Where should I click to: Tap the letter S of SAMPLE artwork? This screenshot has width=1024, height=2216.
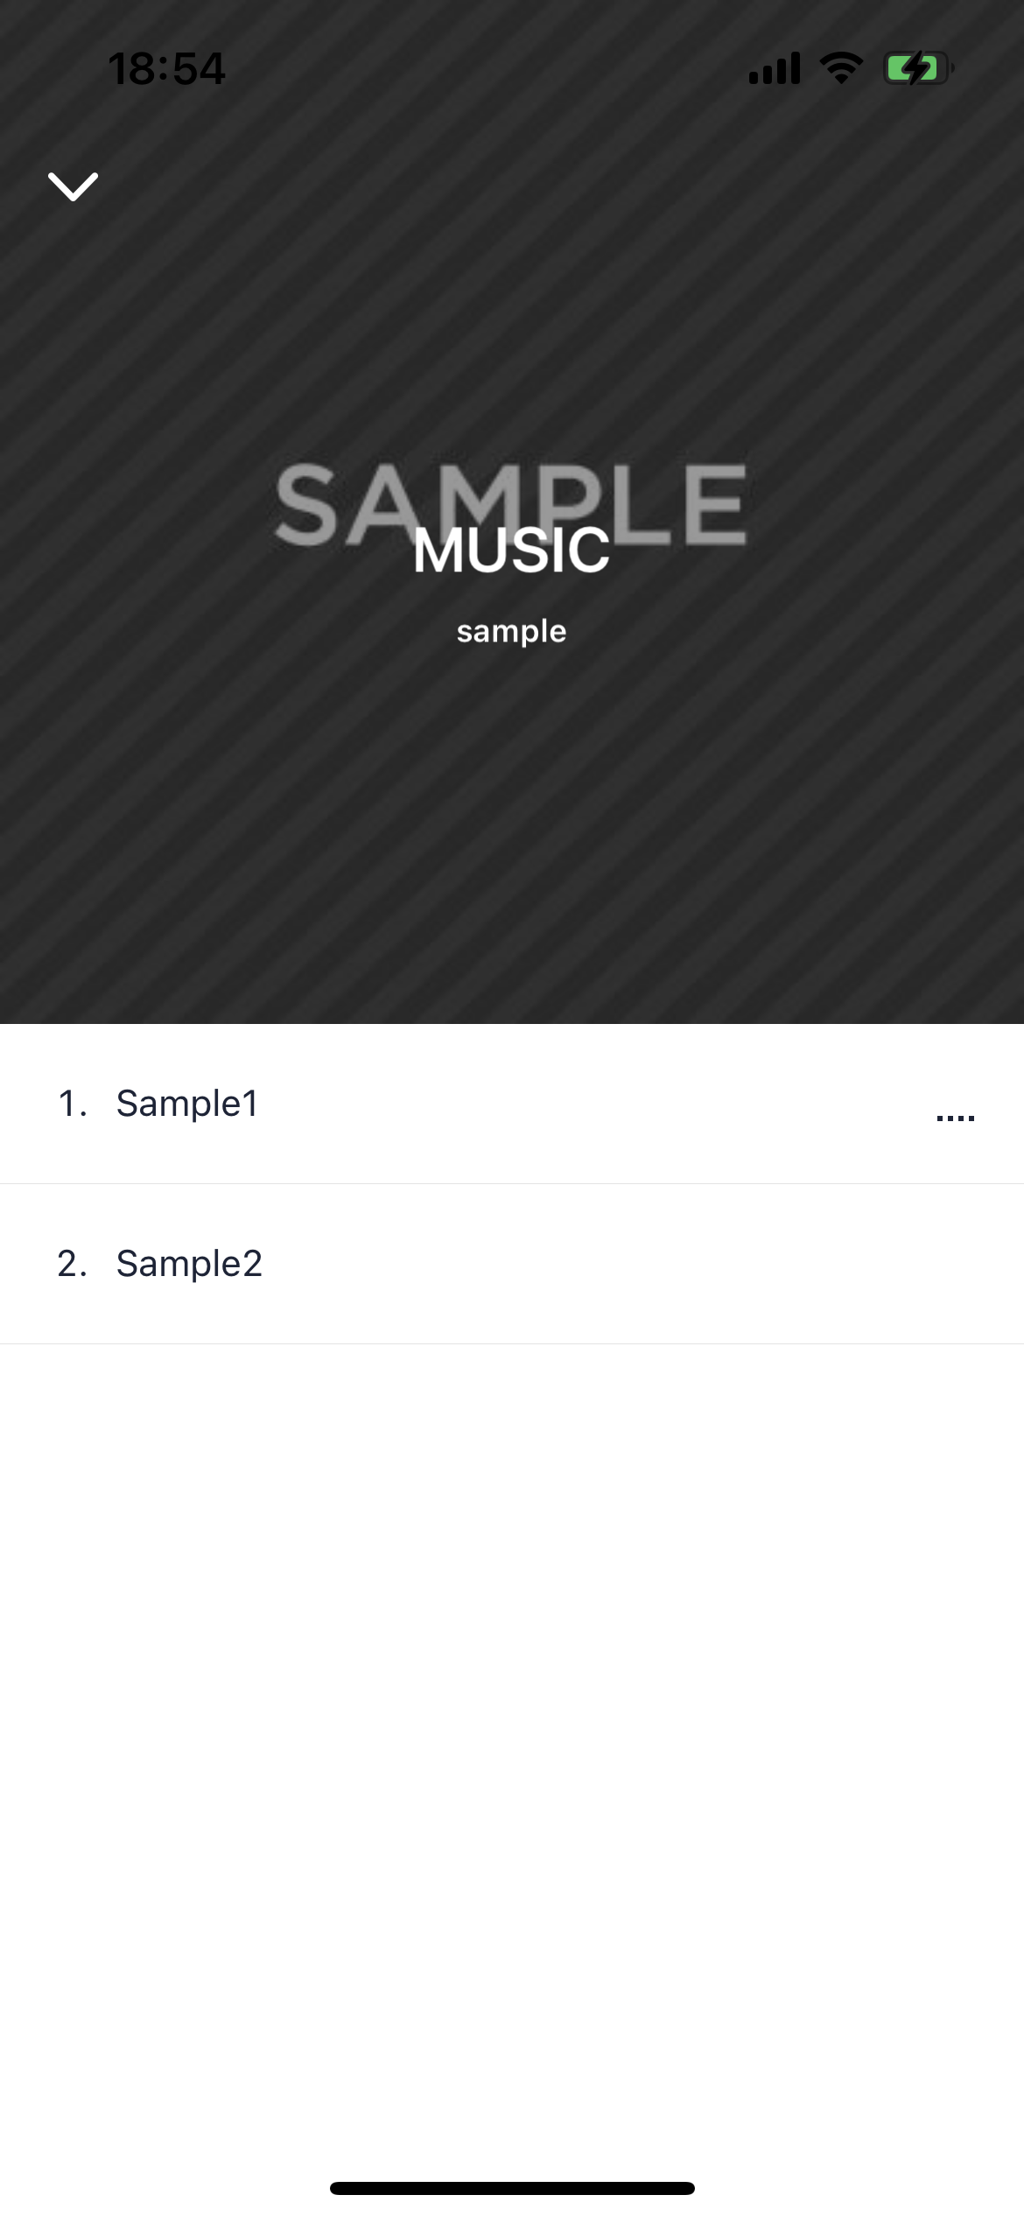pyautogui.click(x=306, y=505)
